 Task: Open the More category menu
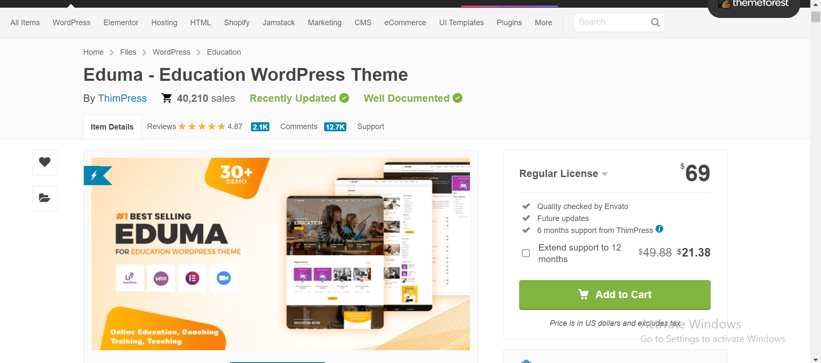tap(543, 23)
